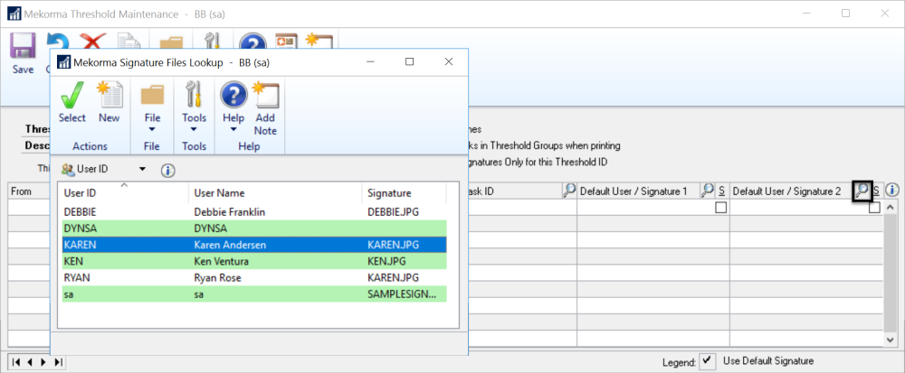
Task: Go to previous record arrow
Action: (30, 362)
